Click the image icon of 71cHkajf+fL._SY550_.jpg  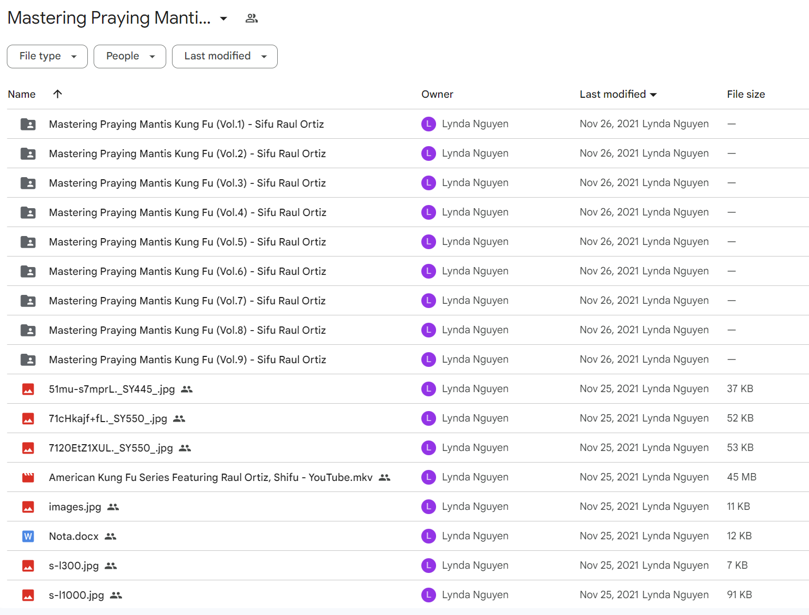(x=28, y=418)
